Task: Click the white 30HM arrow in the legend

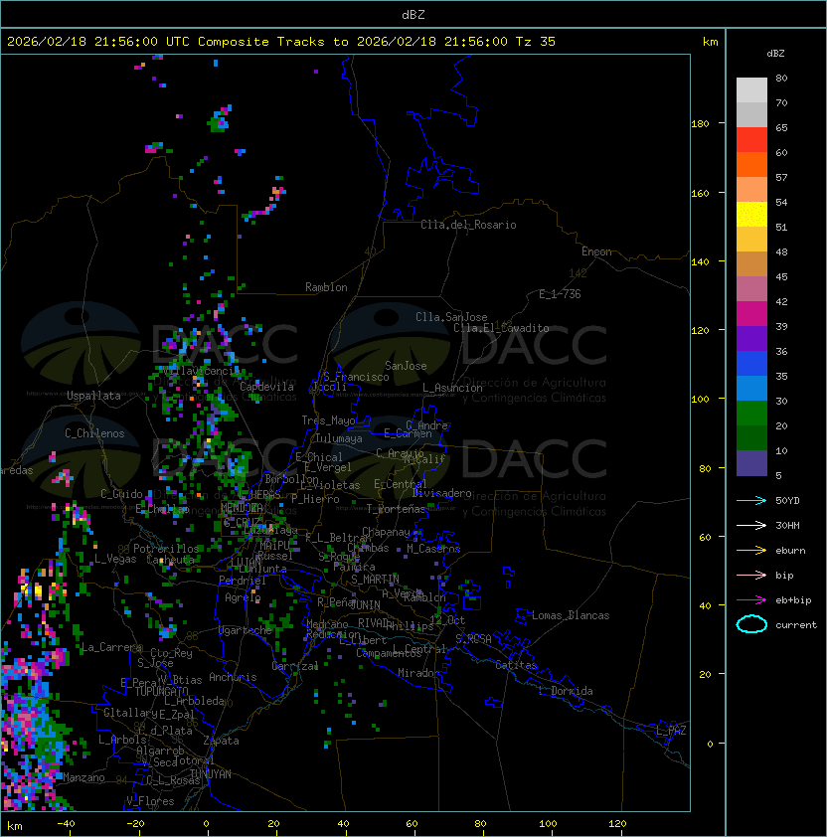Action: point(751,526)
